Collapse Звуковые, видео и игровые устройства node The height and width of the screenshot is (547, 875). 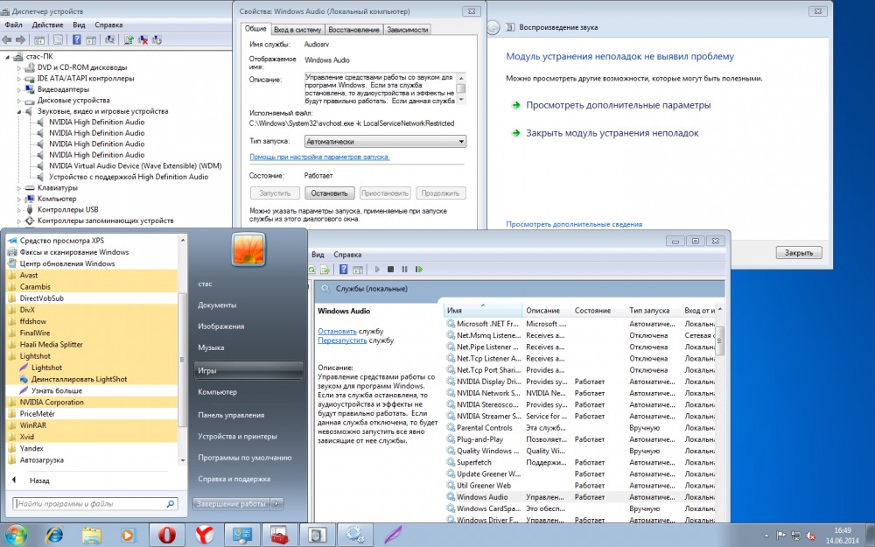click(x=19, y=111)
